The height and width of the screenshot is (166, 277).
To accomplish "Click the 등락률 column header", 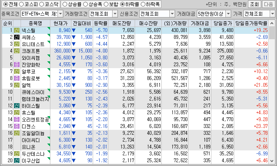I will [100, 23].
